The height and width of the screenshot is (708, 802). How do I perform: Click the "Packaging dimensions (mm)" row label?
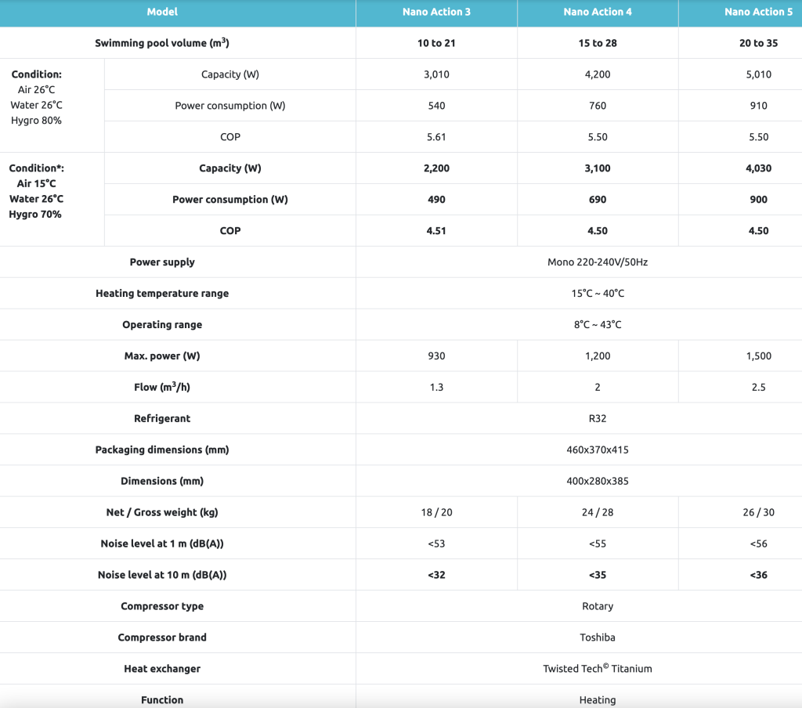click(162, 450)
